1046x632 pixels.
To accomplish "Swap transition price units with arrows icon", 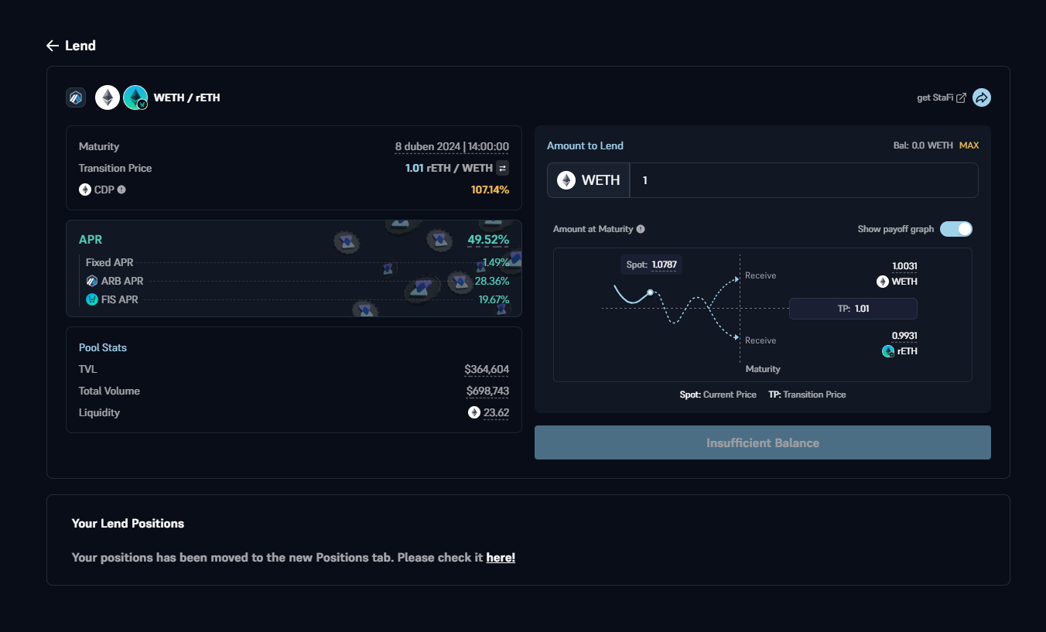I will click(x=502, y=168).
